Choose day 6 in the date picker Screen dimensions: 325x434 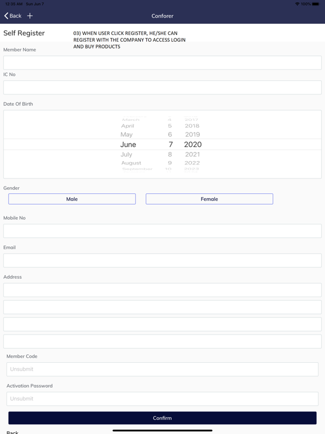(x=170, y=134)
